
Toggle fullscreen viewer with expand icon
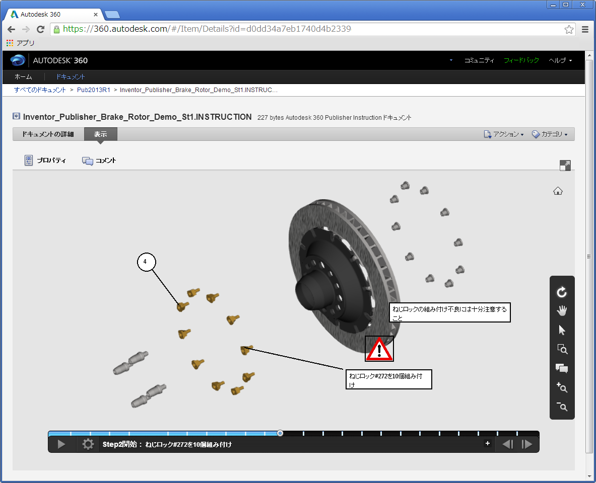click(x=565, y=166)
